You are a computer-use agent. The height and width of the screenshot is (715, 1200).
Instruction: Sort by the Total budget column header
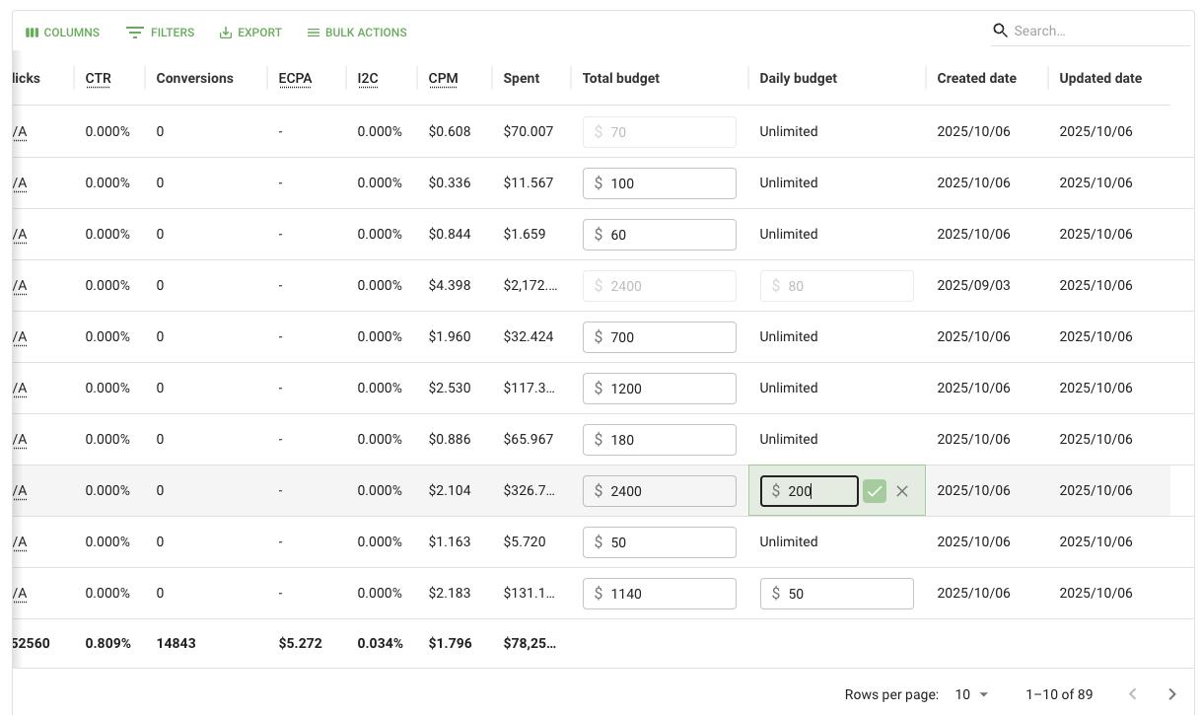pyautogui.click(x=620, y=78)
